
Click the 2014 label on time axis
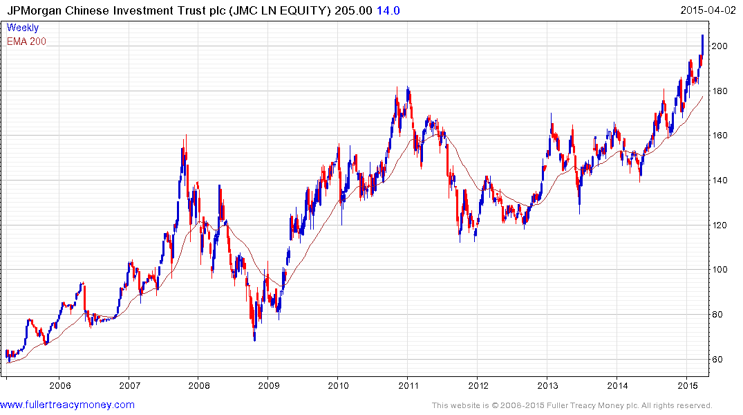click(x=617, y=385)
